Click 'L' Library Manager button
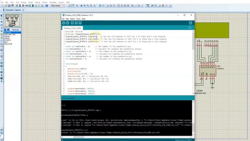 click(x=8, y=30)
